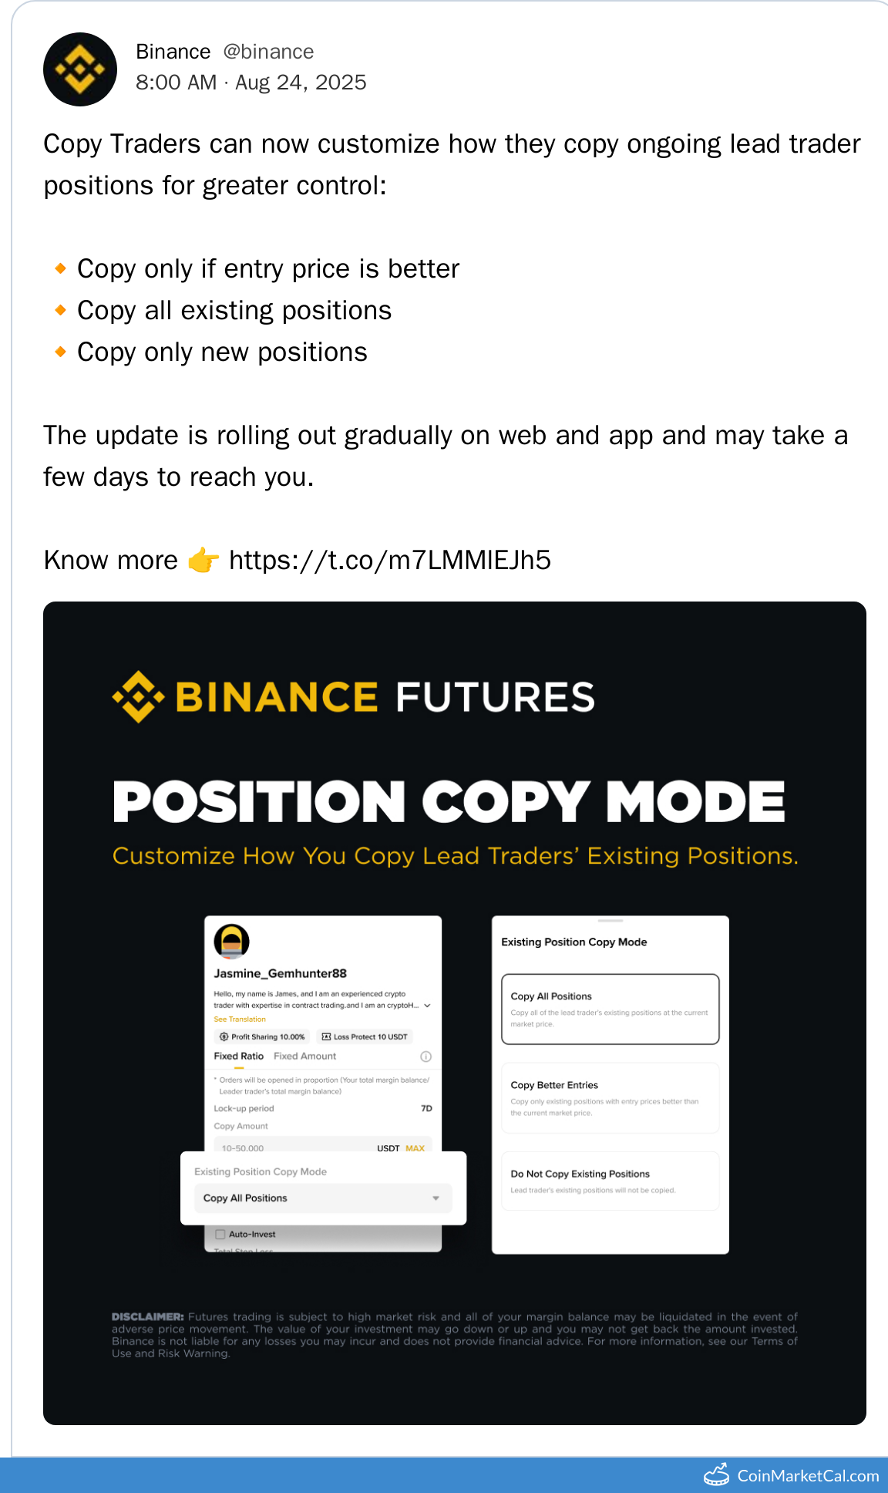Viewport: 888px width, 1493px height.
Task: Expand the lead trader bio chevron
Action: [427, 1006]
